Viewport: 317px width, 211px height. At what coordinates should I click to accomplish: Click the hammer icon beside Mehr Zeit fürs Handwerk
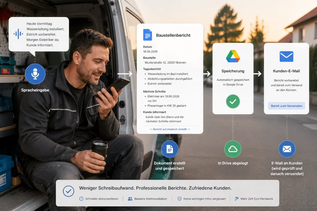coord(236,199)
